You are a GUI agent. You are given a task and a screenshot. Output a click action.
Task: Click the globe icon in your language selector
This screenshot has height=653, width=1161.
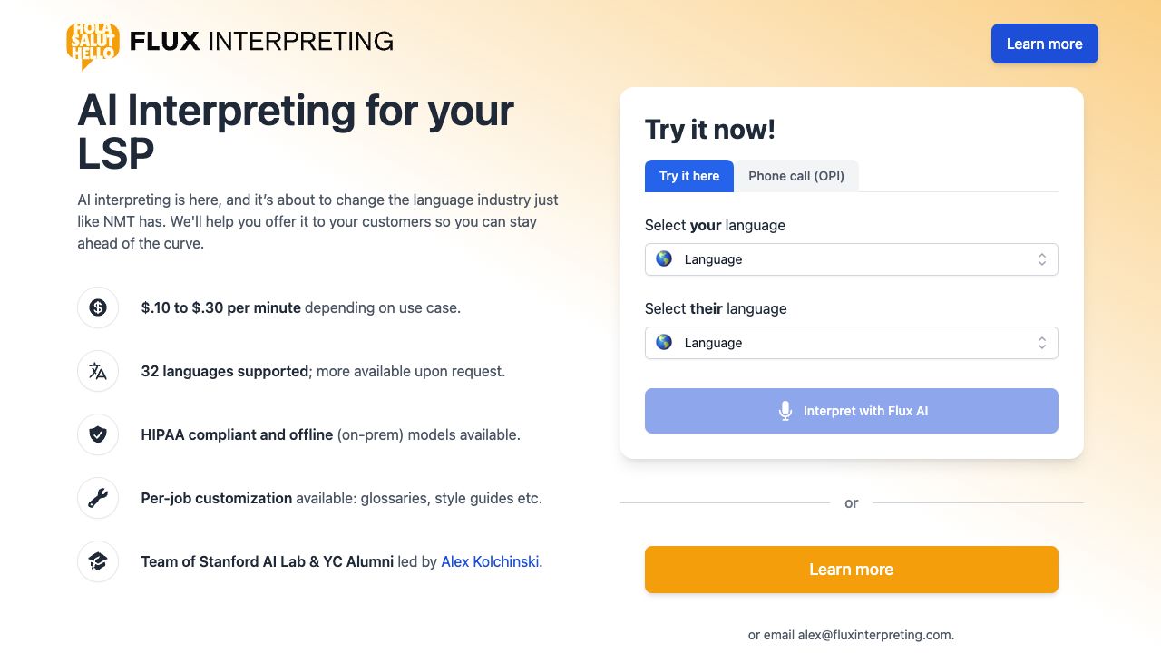[x=664, y=259]
